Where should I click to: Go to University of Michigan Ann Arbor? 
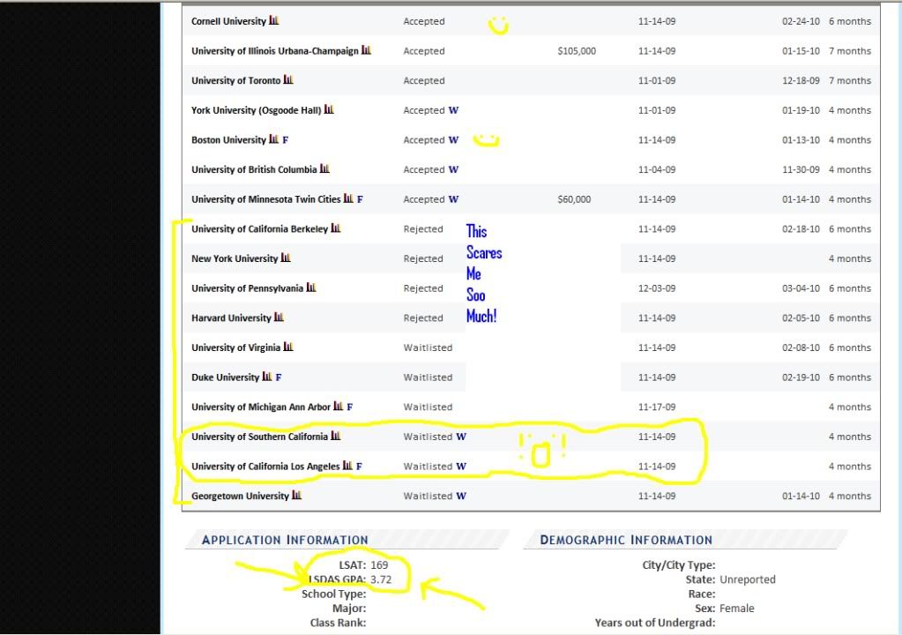pos(261,407)
